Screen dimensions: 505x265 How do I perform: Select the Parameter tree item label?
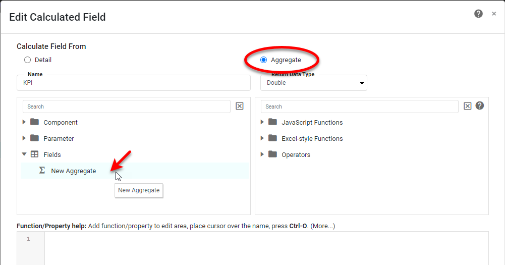click(59, 139)
